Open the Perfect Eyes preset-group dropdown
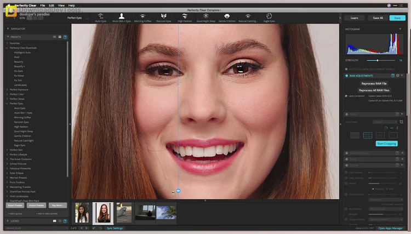This screenshot has width=411, height=234. coord(78,18)
